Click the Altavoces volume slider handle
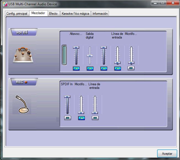 click(x=76, y=48)
